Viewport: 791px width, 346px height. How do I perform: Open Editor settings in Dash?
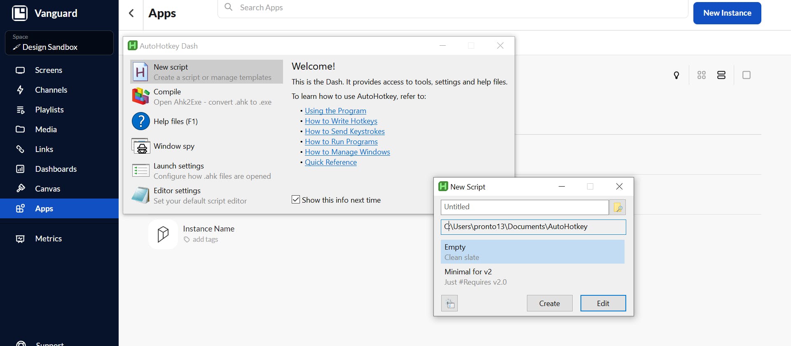click(x=207, y=195)
